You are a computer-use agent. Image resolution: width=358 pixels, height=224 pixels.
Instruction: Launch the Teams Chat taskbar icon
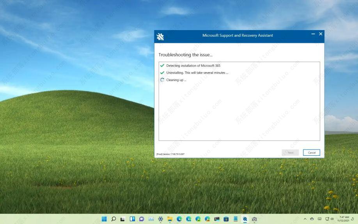142,219
